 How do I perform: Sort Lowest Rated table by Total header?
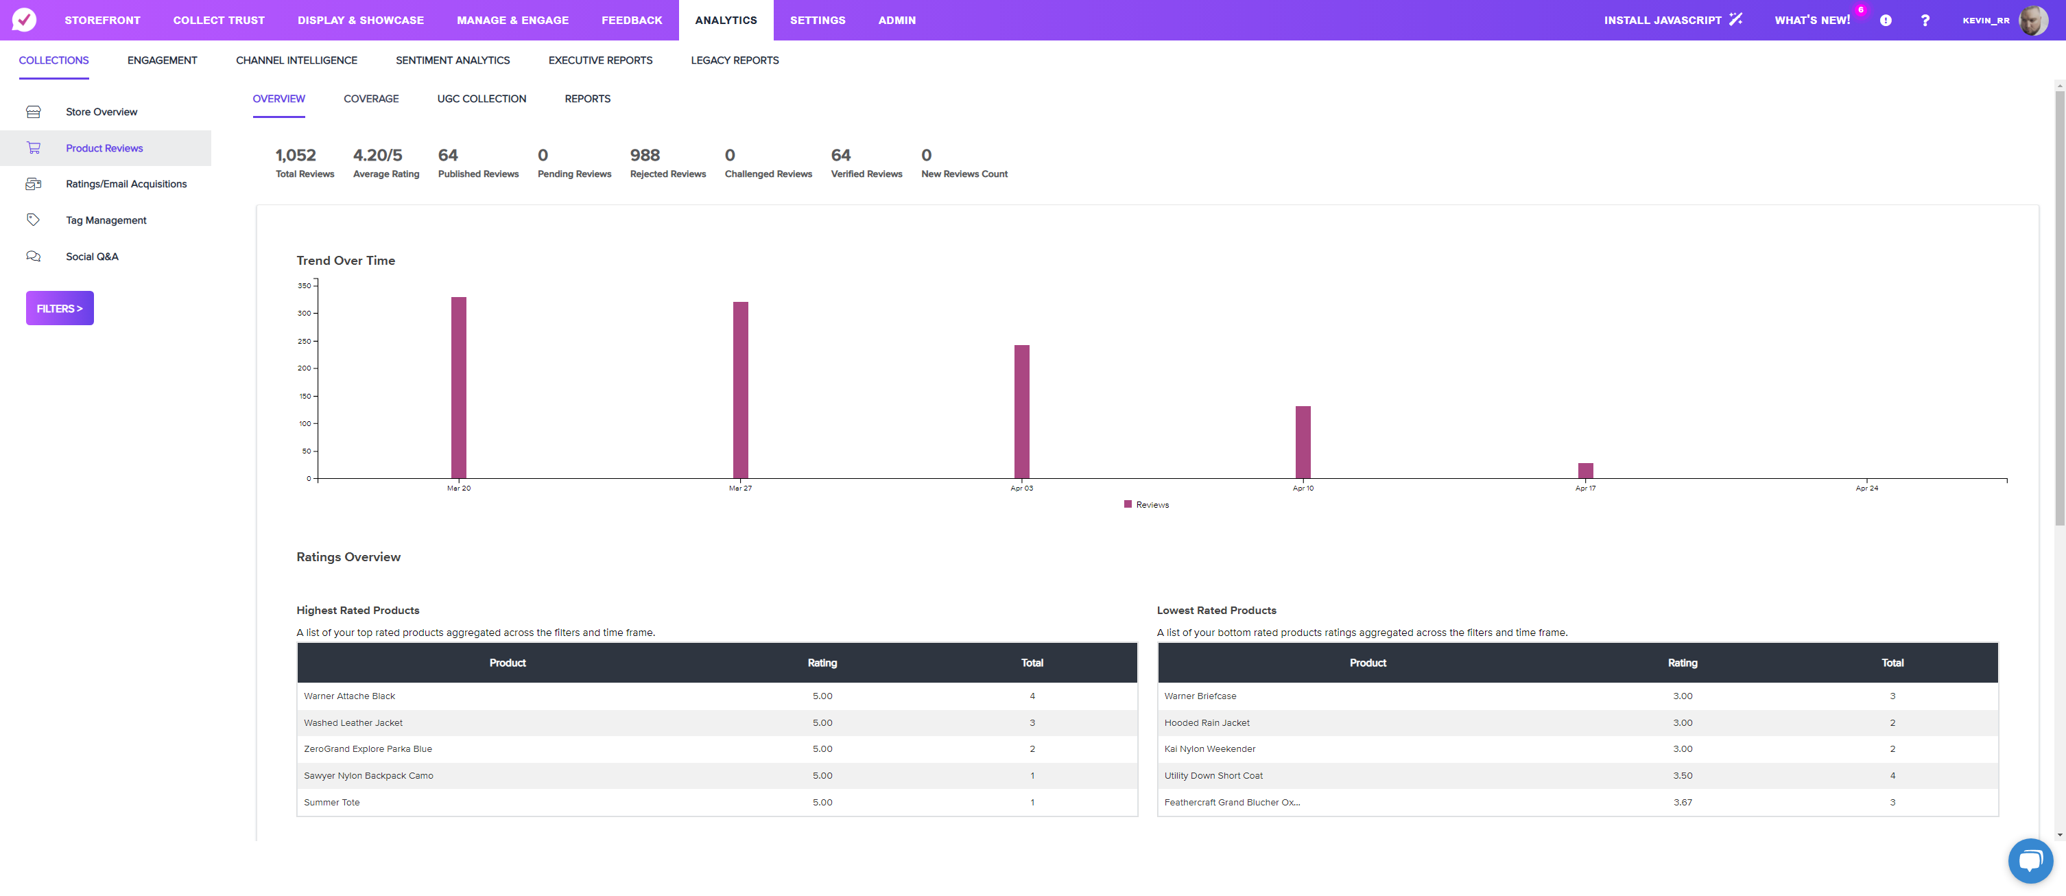(1892, 663)
